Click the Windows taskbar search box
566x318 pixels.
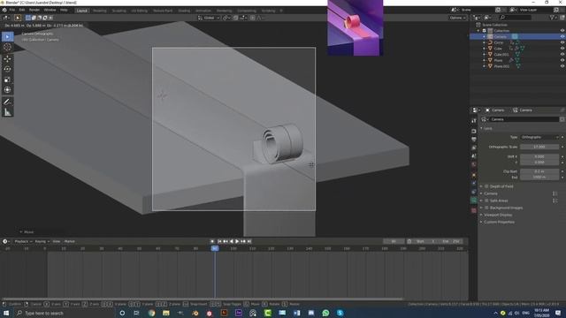[x=65, y=313]
